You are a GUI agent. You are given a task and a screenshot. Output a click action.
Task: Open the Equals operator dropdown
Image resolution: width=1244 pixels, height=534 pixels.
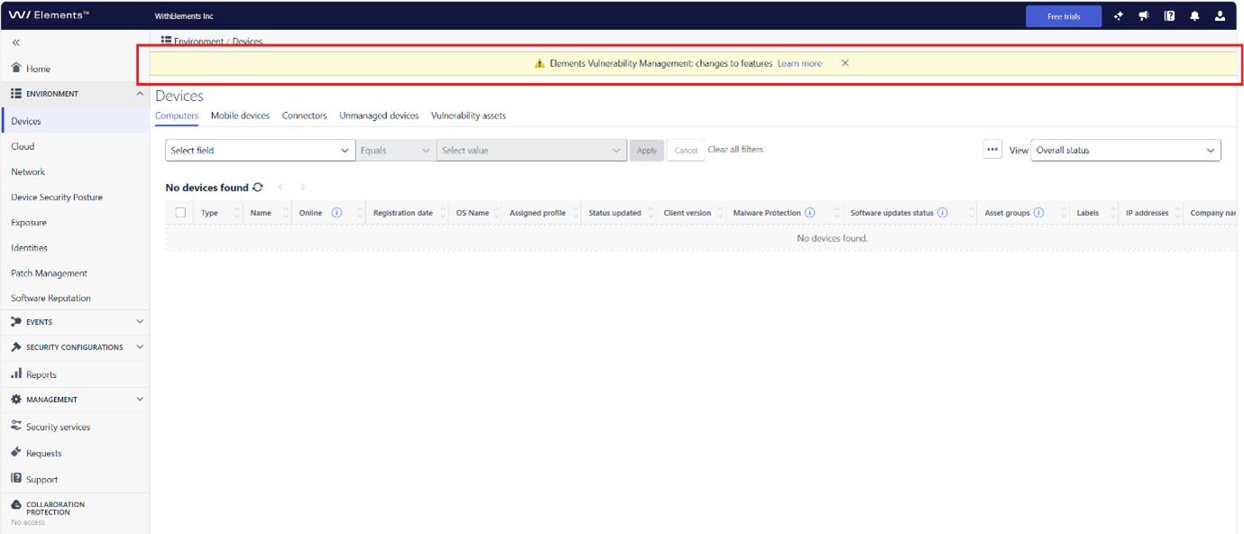click(x=396, y=151)
